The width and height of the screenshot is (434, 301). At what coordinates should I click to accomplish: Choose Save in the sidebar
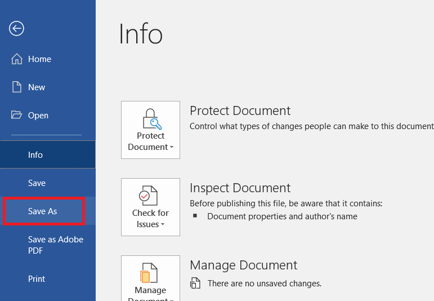(x=48, y=183)
